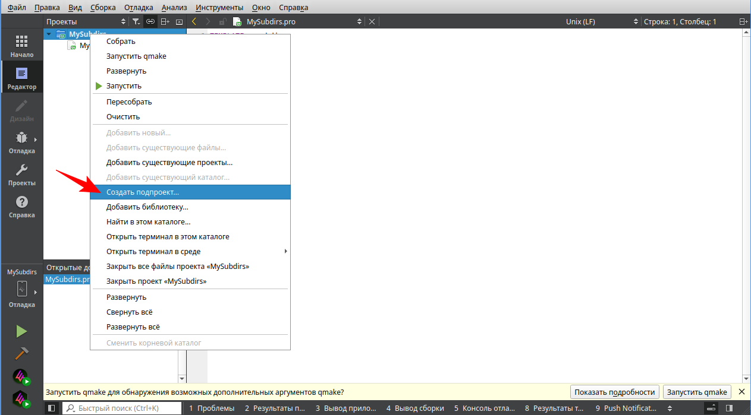751x415 pixels.
Task: Click the hammer Build icon
Action: pos(21,353)
